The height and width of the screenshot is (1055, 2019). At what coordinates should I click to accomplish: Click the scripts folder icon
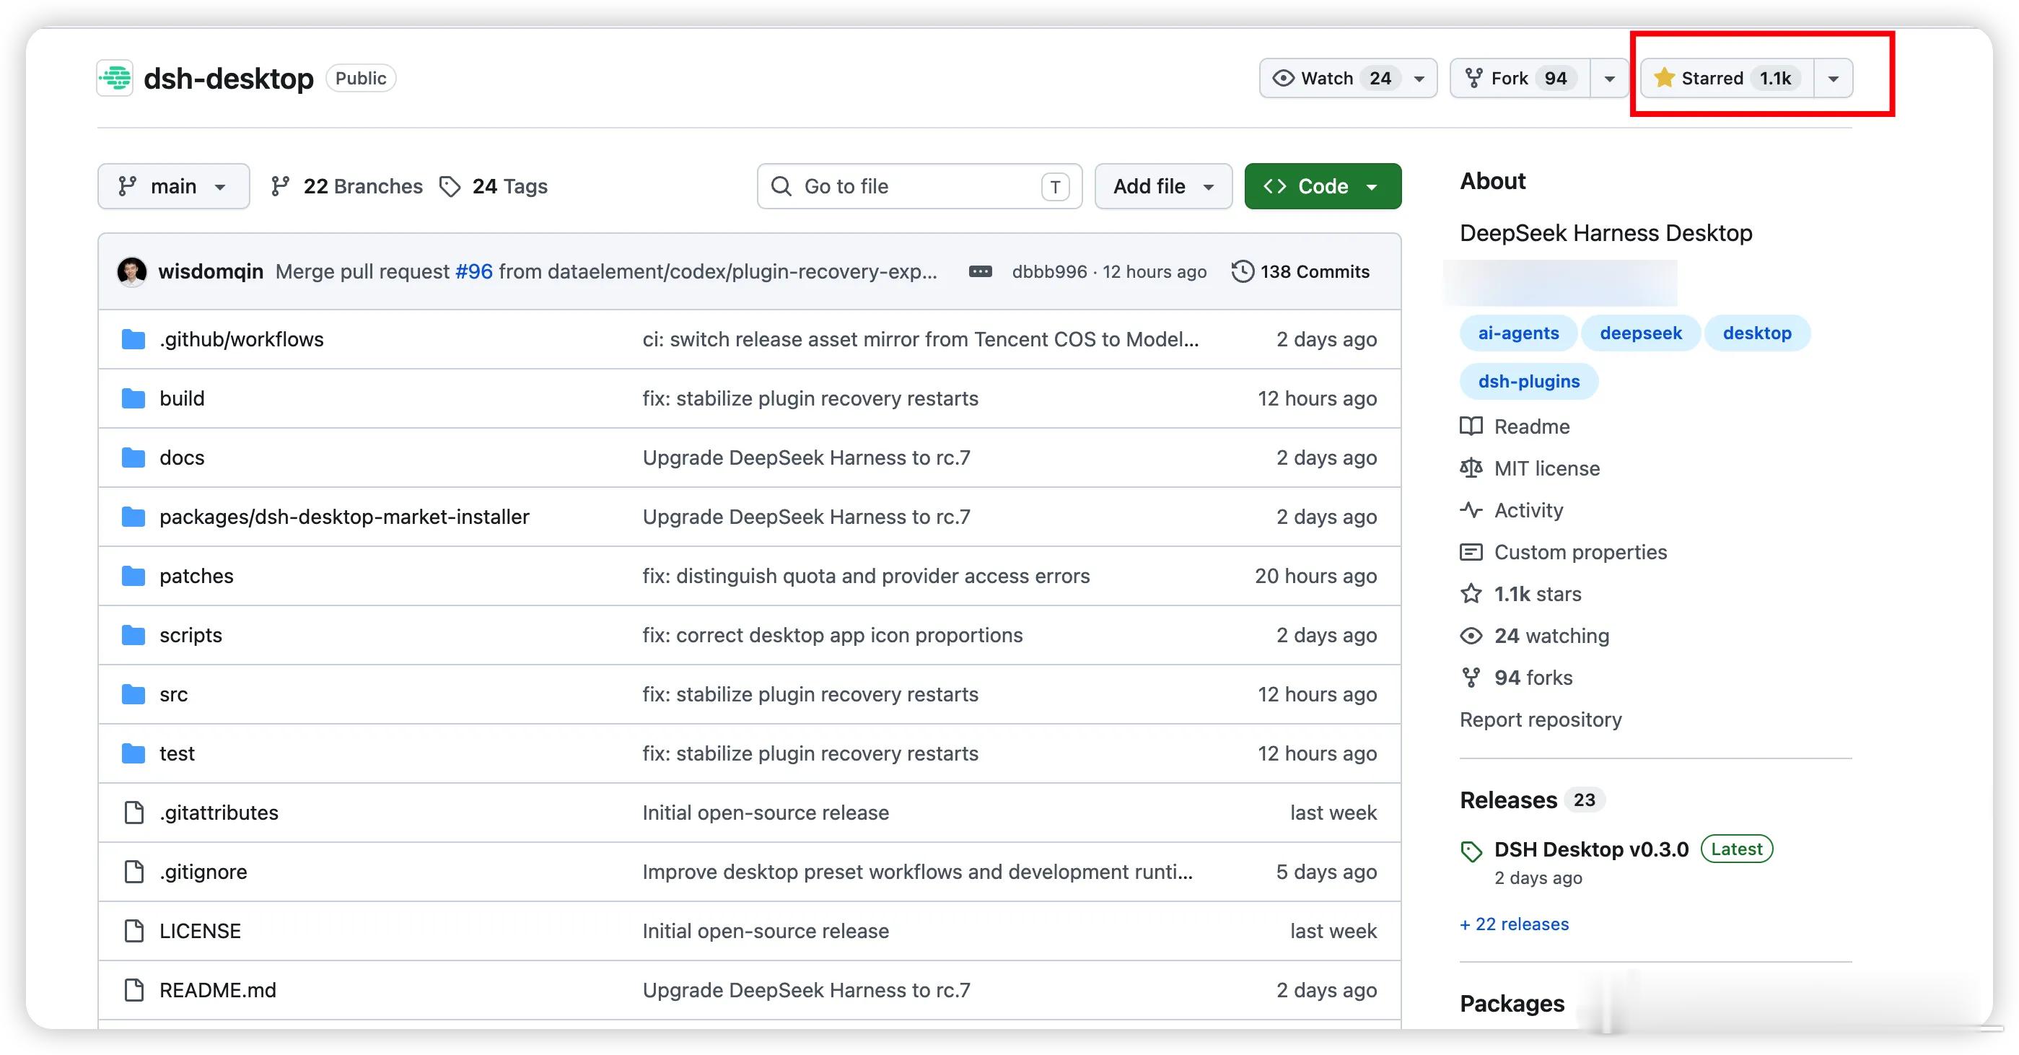tap(133, 635)
